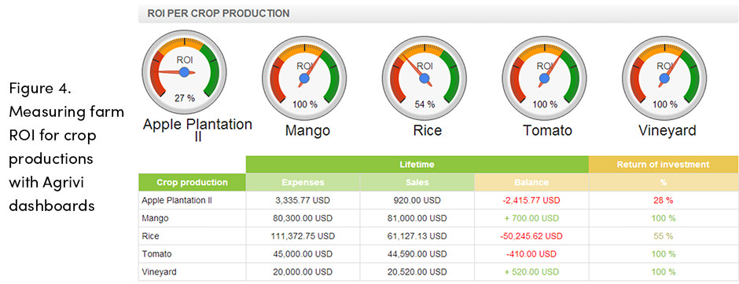Click the 'Apple Plantation II' gauge label
The width and height of the screenshot is (739, 284).
tap(197, 130)
